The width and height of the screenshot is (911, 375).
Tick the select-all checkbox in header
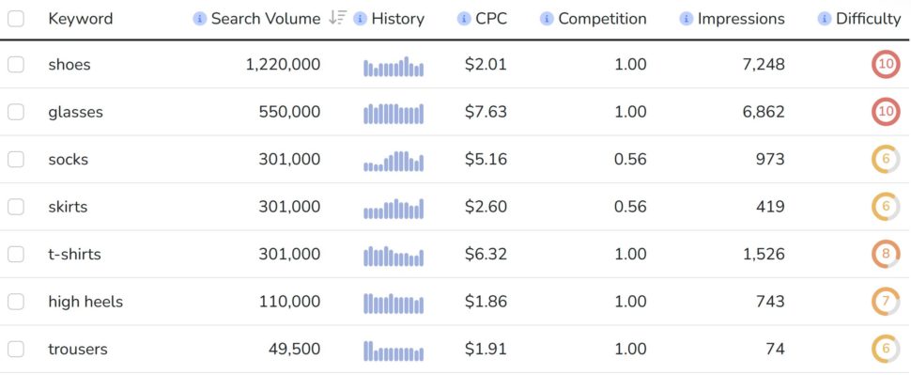coord(16,19)
